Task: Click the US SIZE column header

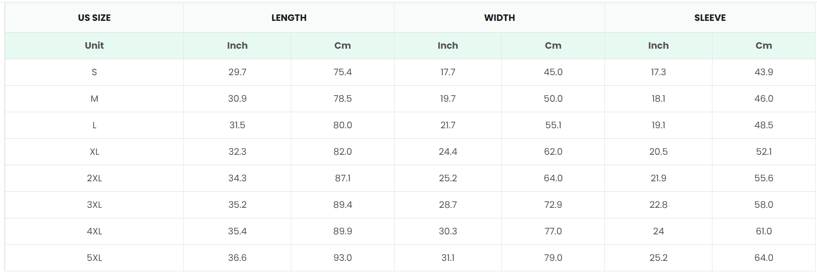Action: point(94,18)
